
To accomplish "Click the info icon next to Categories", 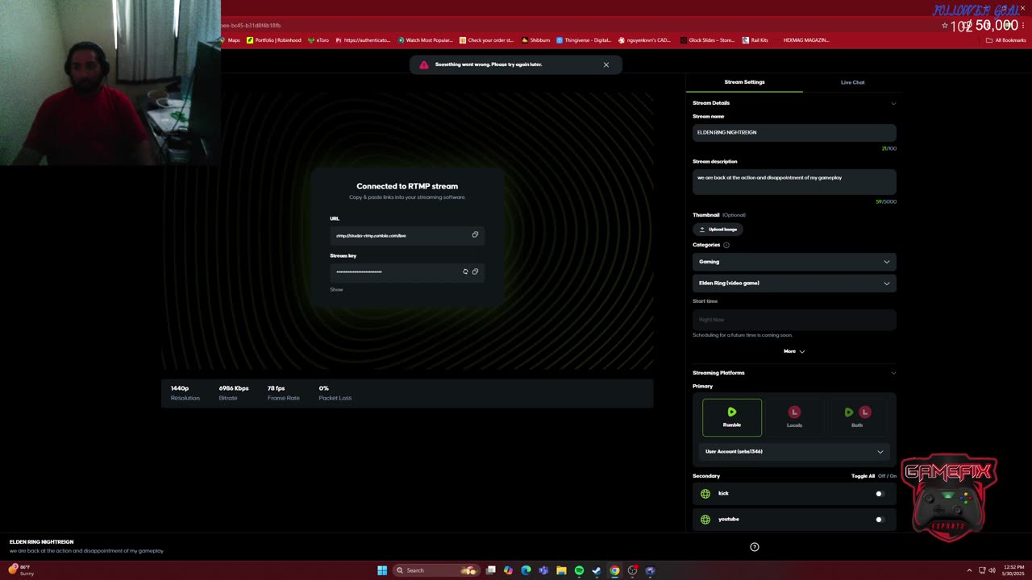I will coord(726,245).
